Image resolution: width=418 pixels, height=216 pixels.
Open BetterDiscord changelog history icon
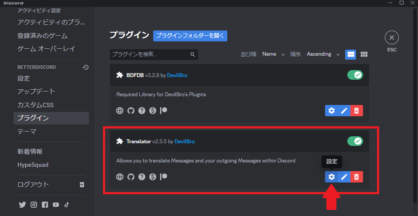point(86,67)
